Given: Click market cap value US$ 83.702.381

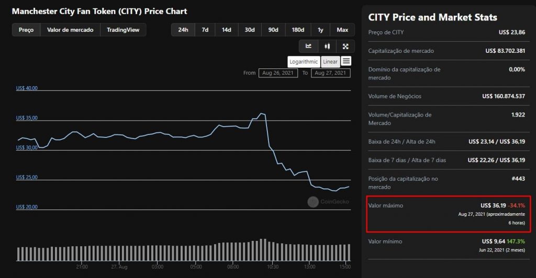Looking at the screenshot, I should pyautogui.click(x=505, y=51).
